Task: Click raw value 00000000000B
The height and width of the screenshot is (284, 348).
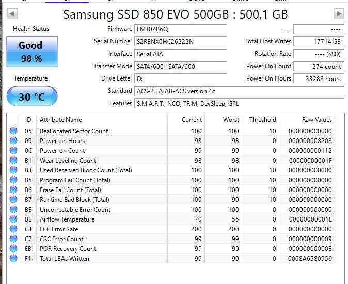Action: pos(310,249)
